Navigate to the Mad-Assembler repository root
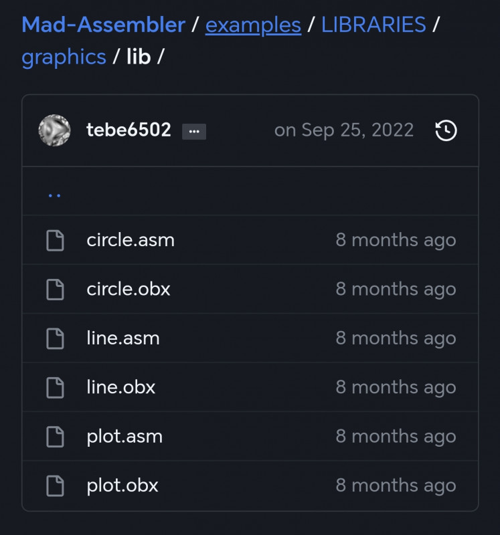 click(104, 25)
